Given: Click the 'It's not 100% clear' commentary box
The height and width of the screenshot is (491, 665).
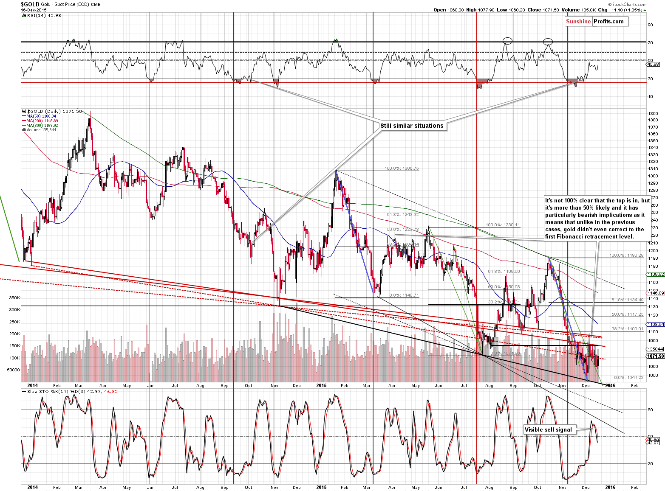Looking at the screenshot, I should pos(597,219).
